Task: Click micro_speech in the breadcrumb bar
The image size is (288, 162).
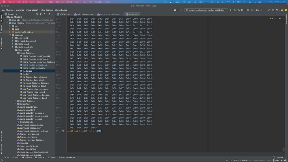Action: (32, 10)
